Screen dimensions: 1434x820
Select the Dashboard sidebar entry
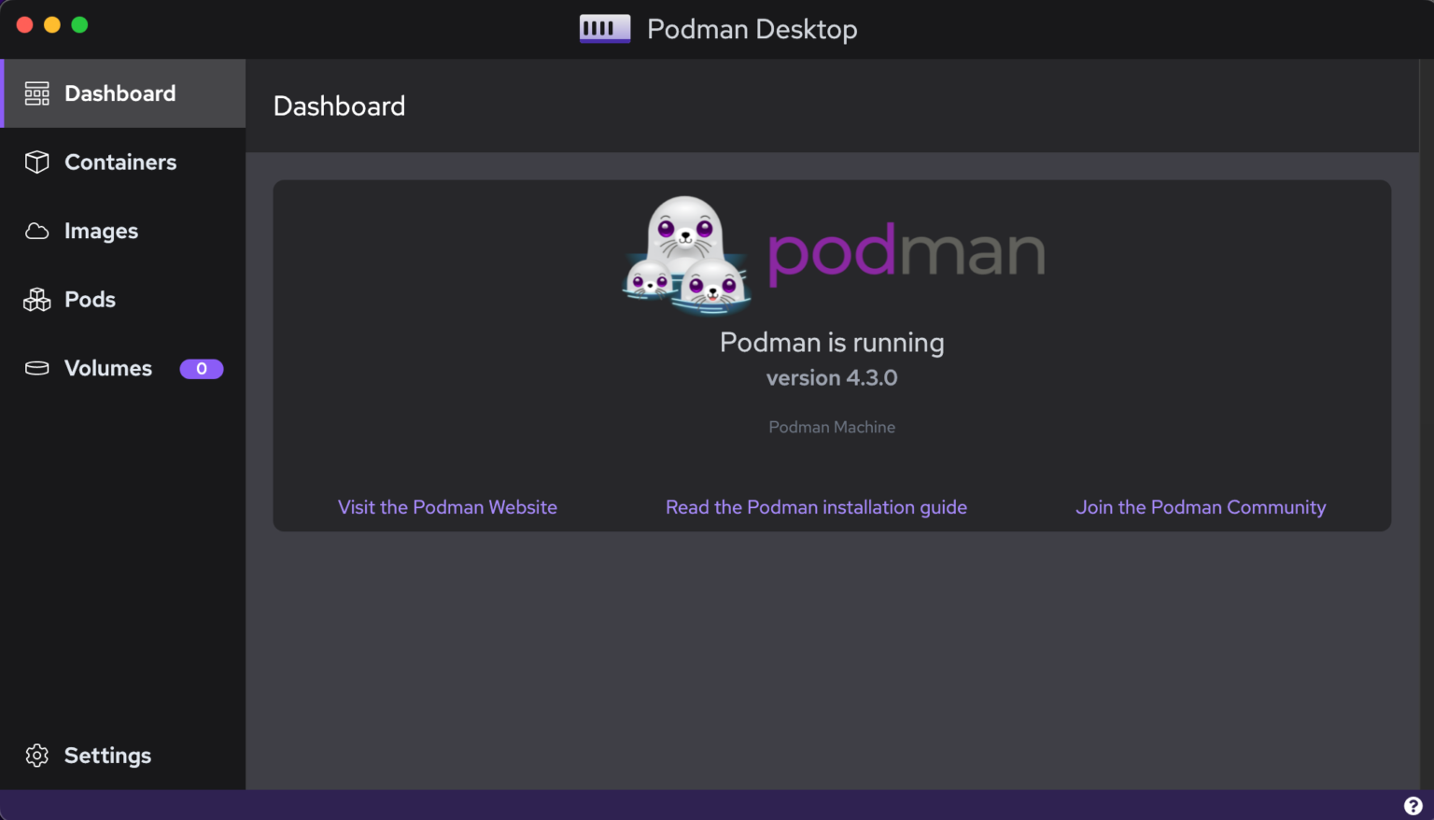[x=119, y=92]
